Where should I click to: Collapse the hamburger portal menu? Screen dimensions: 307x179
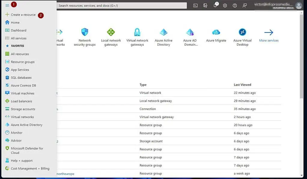pos(7,5)
